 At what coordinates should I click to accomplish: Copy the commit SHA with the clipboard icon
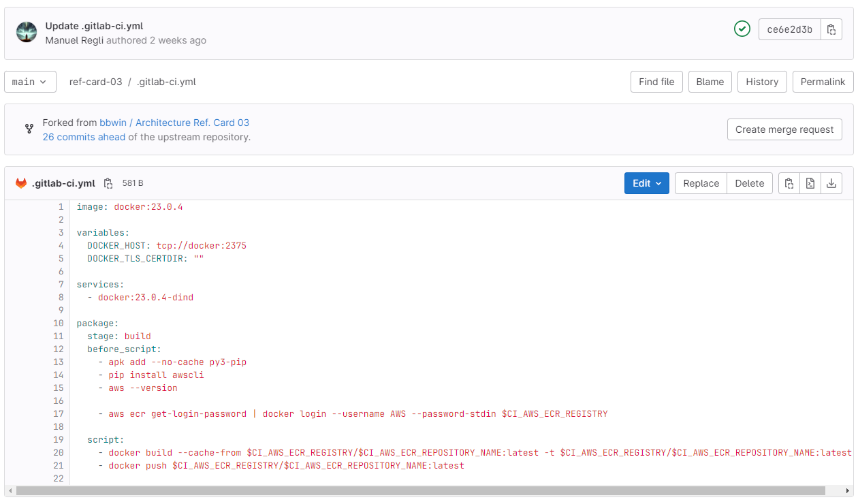tap(831, 29)
